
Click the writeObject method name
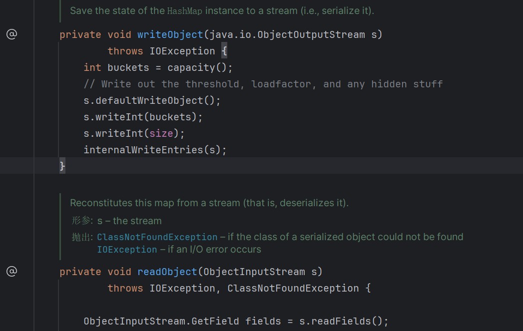170,34
